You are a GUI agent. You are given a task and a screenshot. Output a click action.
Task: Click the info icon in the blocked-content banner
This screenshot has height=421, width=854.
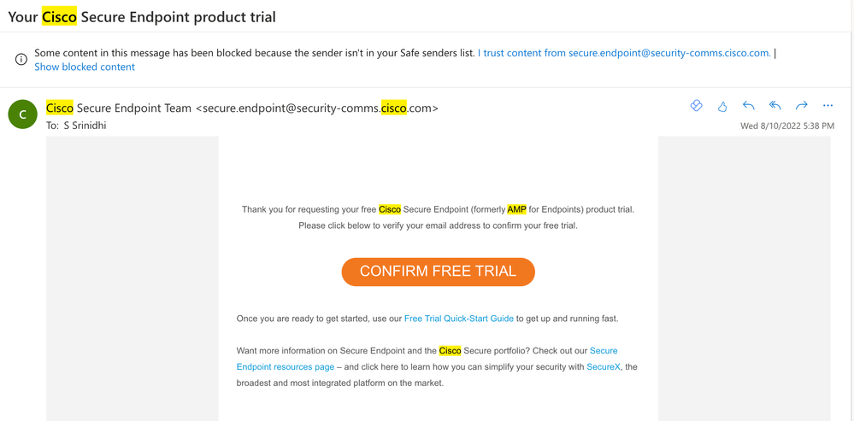(21, 59)
